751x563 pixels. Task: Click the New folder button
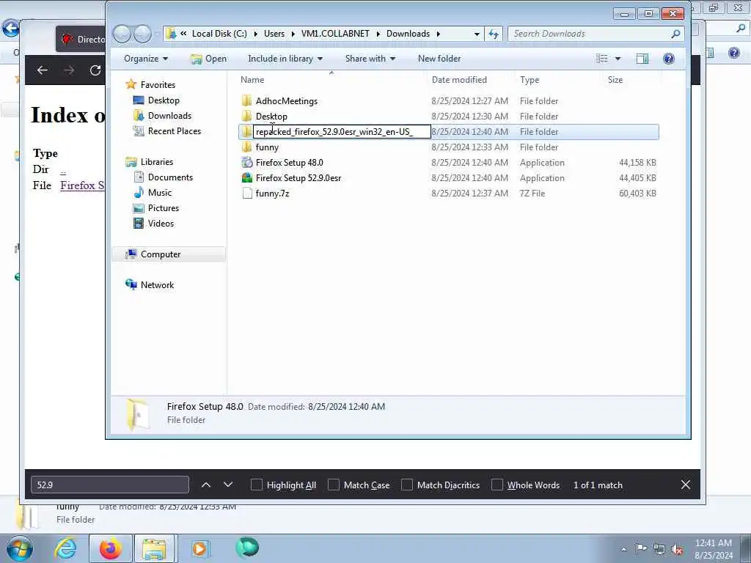[x=439, y=59]
